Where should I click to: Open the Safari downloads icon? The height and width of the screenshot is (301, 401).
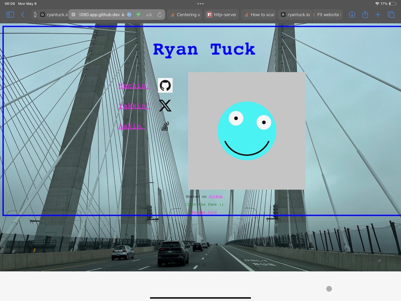click(352, 15)
